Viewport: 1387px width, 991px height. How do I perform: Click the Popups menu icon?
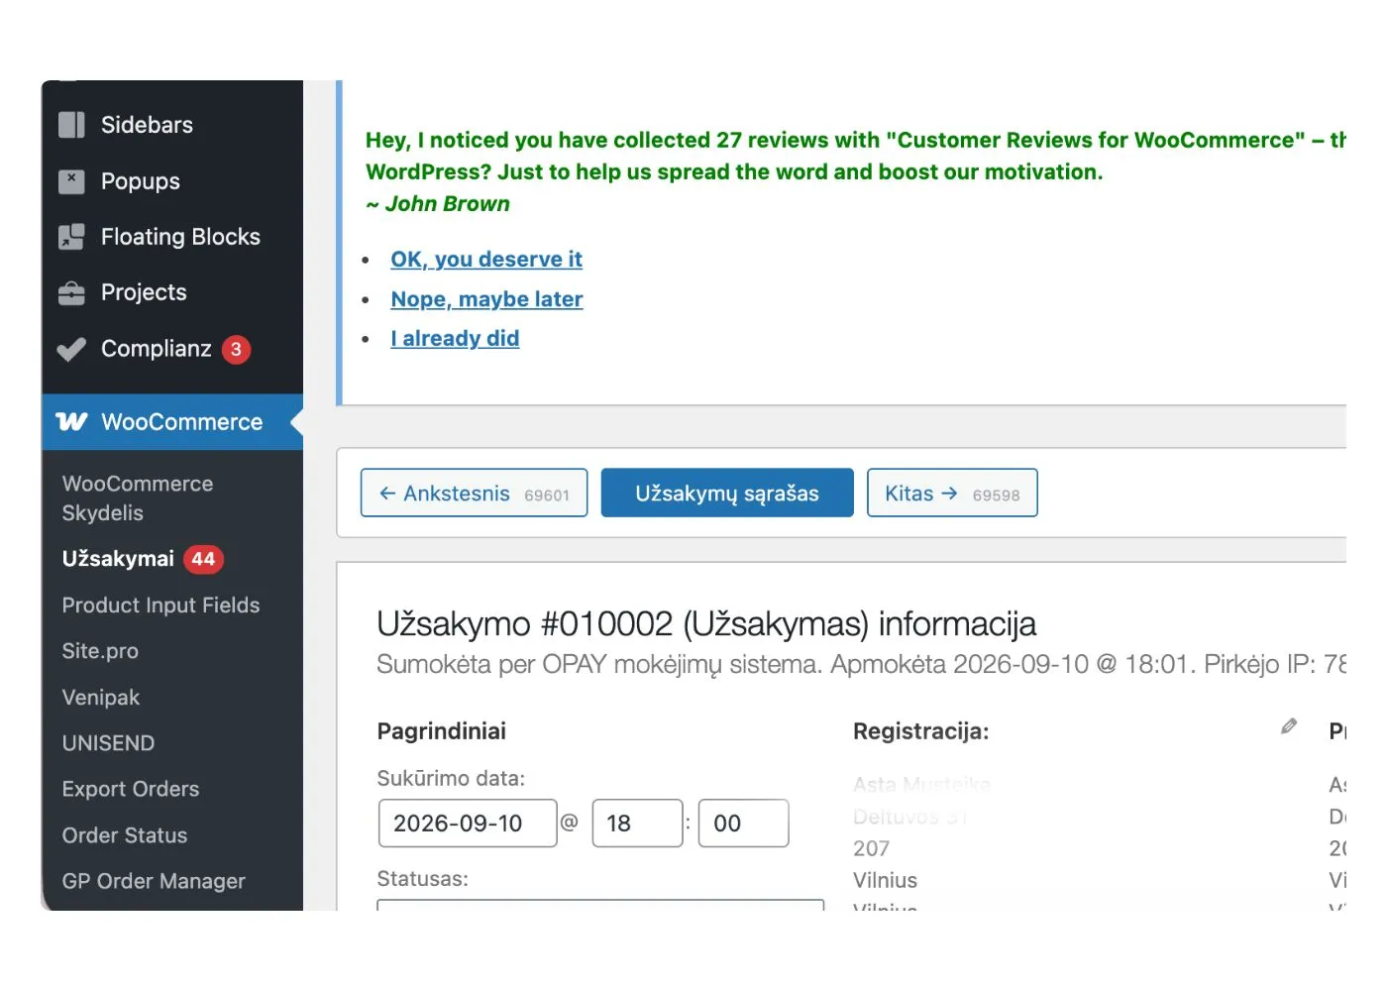click(x=71, y=181)
